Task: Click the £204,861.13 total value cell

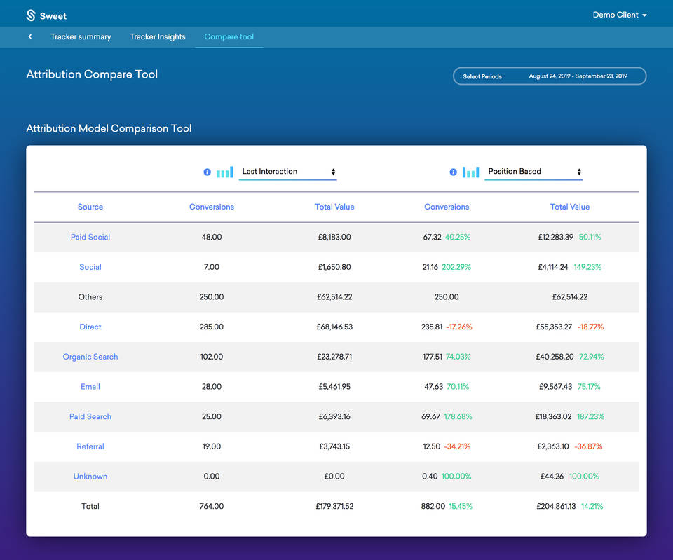Action: coord(556,506)
